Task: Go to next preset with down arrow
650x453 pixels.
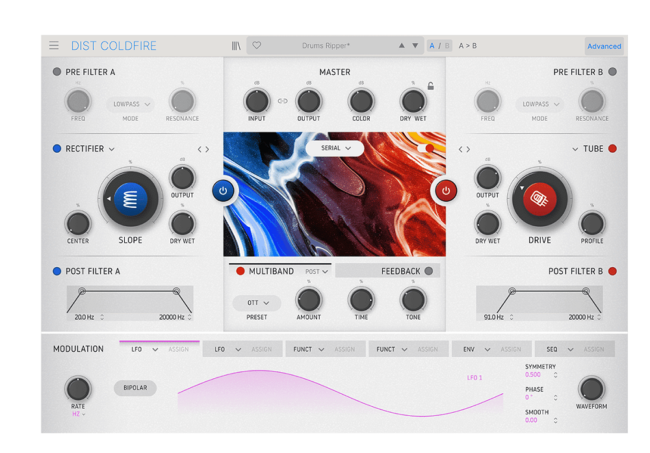Action: [415, 45]
